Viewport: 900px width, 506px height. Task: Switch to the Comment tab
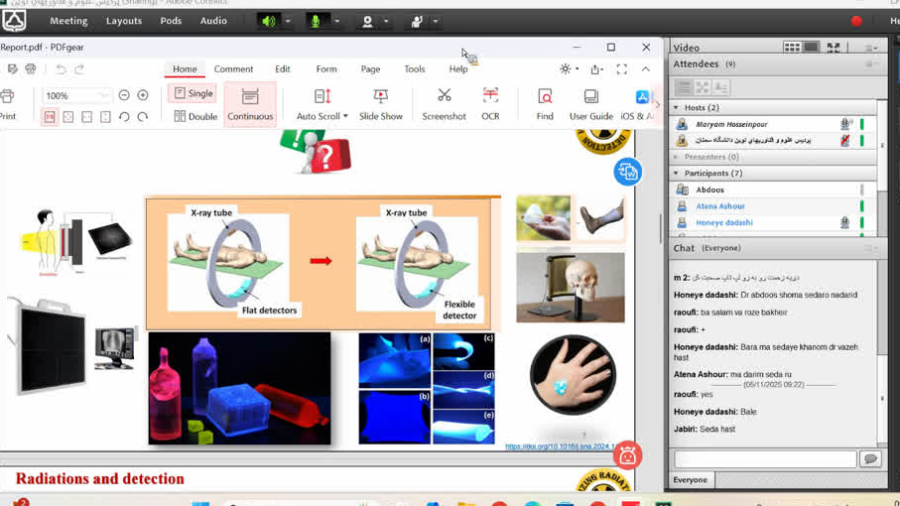pyautogui.click(x=233, y=68)
